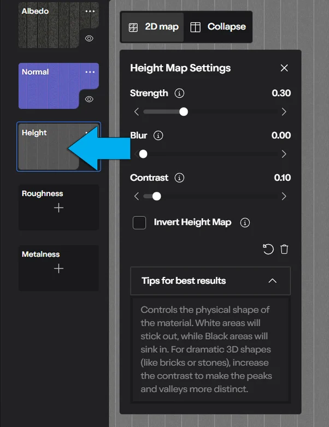Open the Normal map three-dot menu
The image size is (329, 427).
coord(90,72)
